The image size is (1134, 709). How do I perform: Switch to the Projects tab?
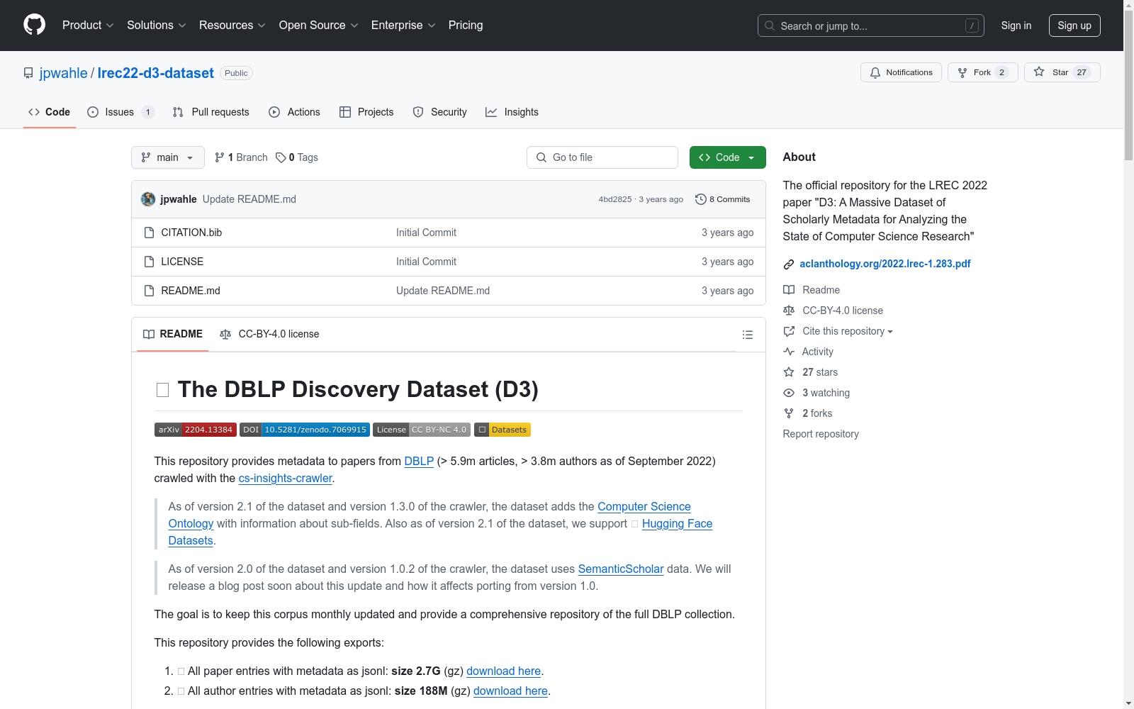pos(366,112)
